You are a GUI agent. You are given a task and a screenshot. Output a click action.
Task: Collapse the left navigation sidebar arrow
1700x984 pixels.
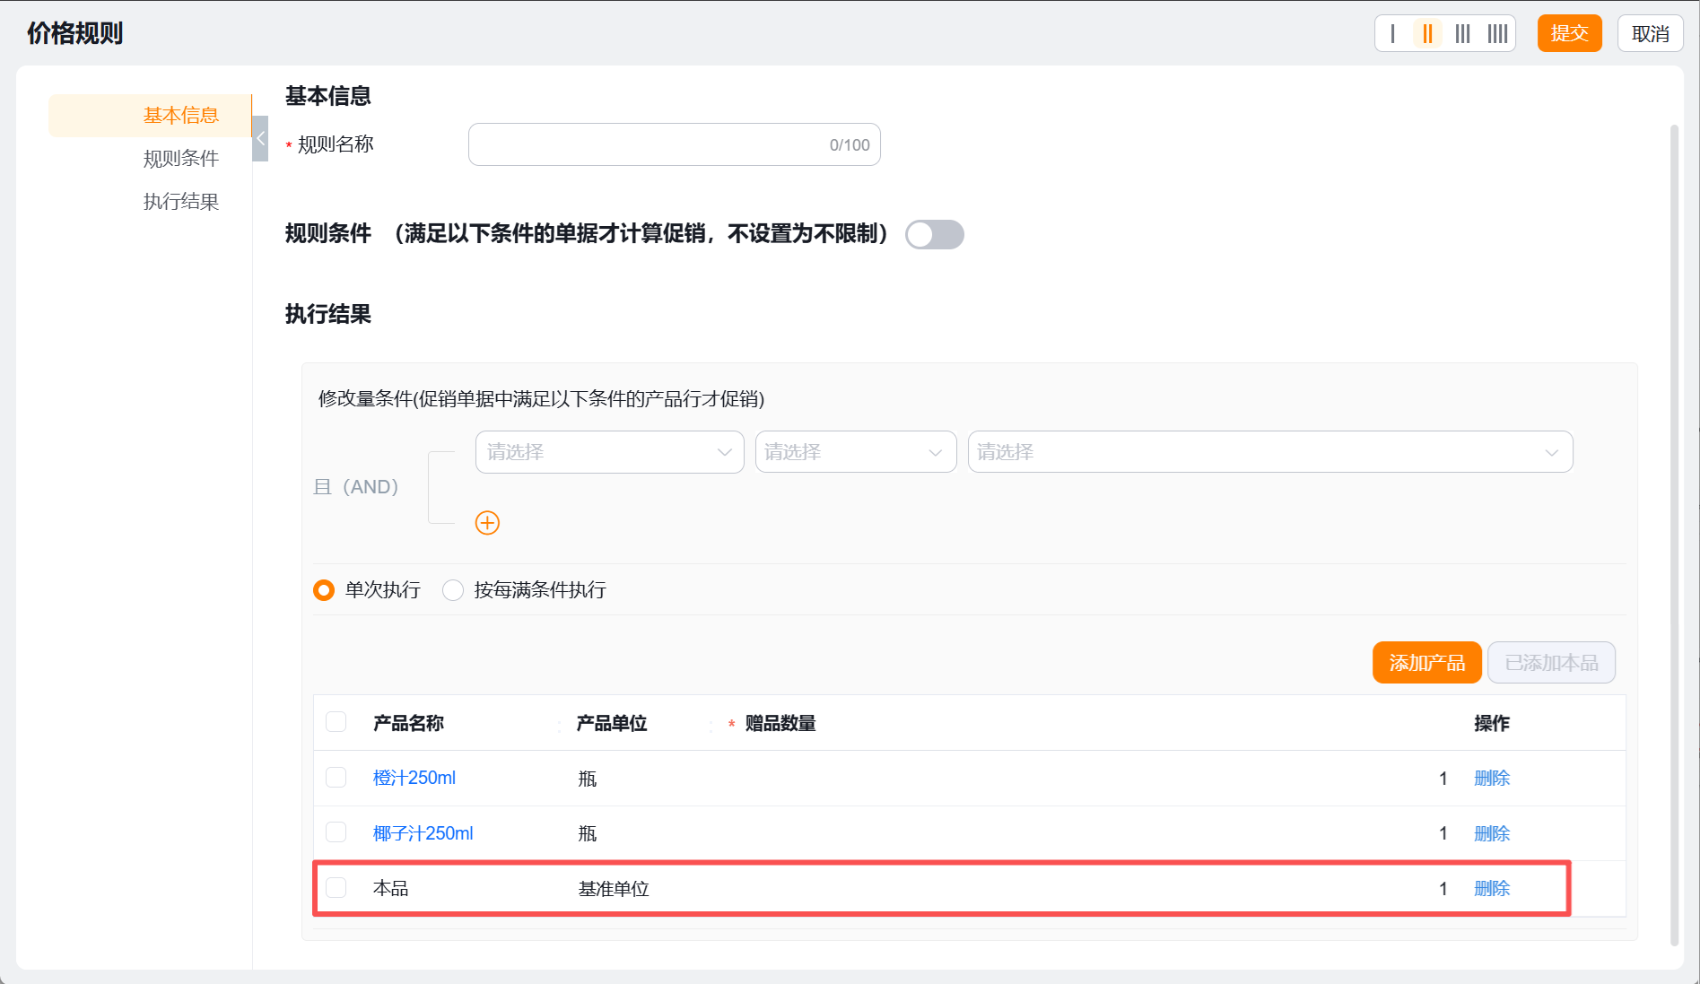(x=261, y=138)
